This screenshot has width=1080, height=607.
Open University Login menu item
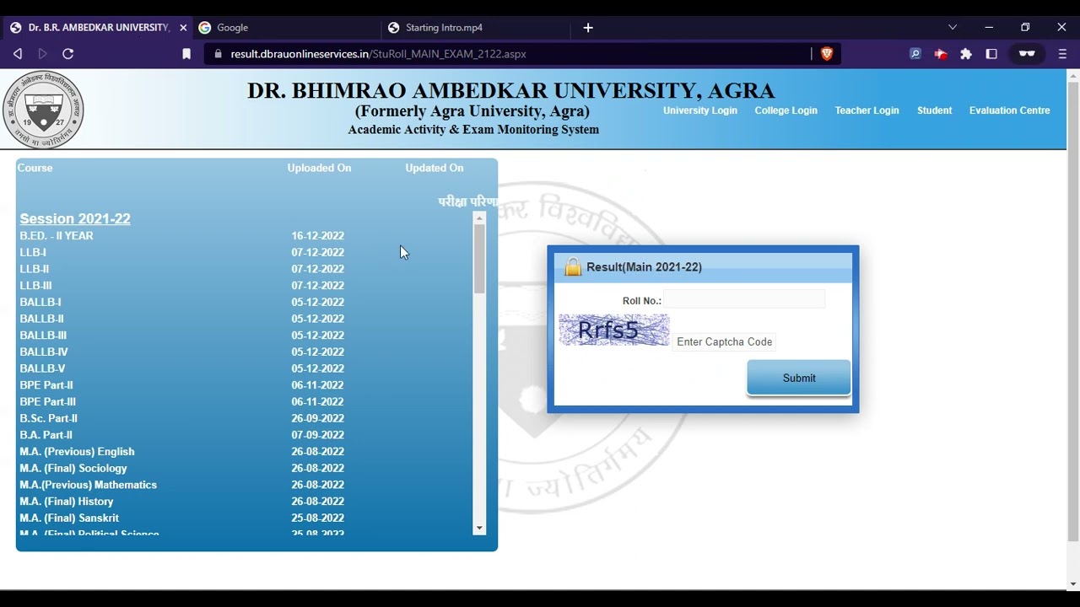699,110
